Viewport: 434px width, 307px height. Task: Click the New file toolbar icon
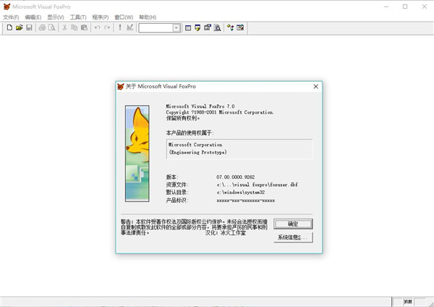click(9, 28)
